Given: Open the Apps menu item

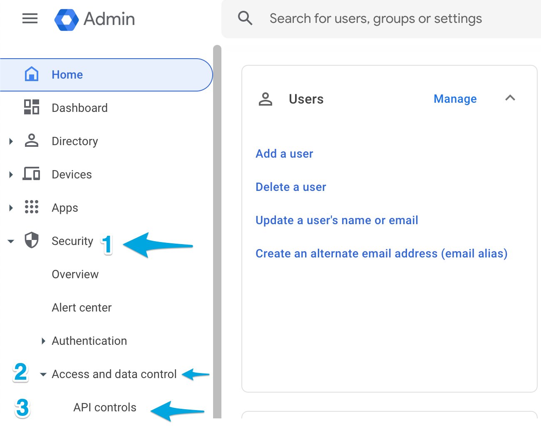Looking at the screenshot, I should pyautogui.click(x=65, y=208).
